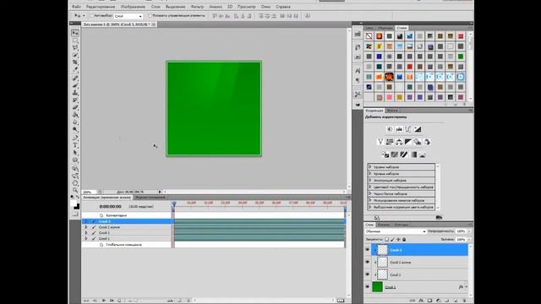This screenshot has width=541, height=304.
Task: Select the Path Selection tool
Action: 75,153
